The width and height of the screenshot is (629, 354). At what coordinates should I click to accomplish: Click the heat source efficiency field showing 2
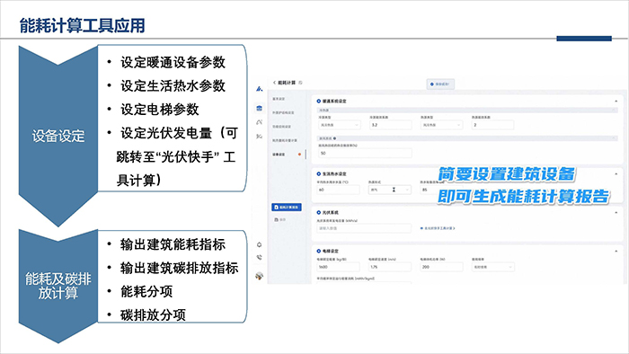[x=492, y=125]
